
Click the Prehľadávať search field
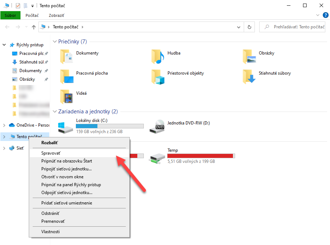292,27
